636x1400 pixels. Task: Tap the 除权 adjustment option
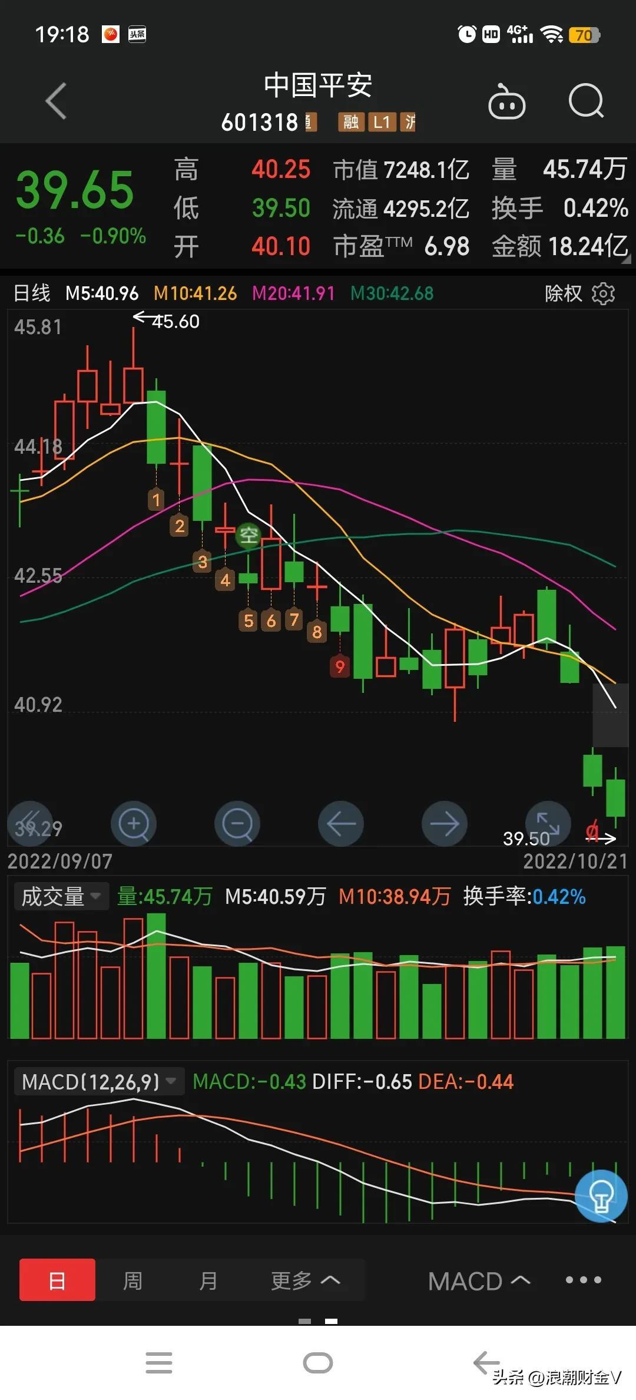[x=563, y=293]
